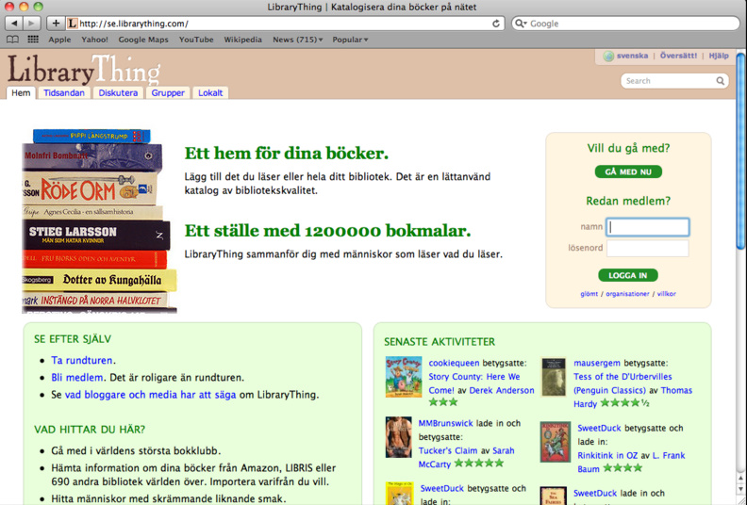747x505 pixels.
Task: Click the LOGGA IN button
Action: [x=628, y=275]
